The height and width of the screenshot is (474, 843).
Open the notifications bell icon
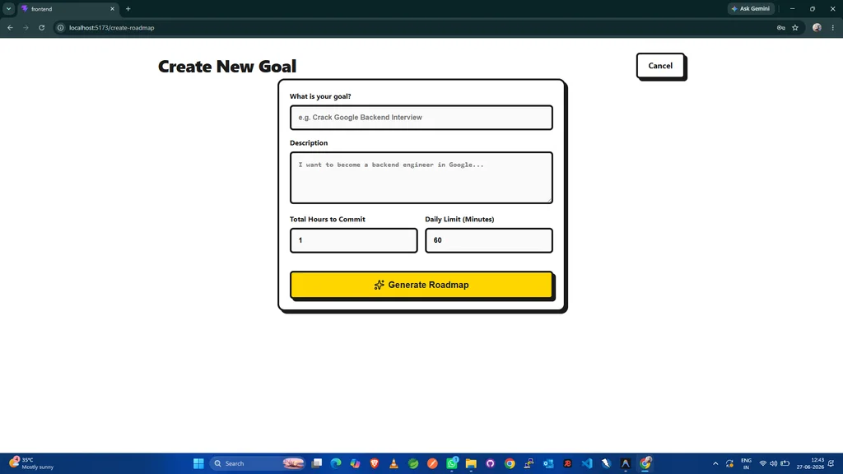(x=831, y=464)
